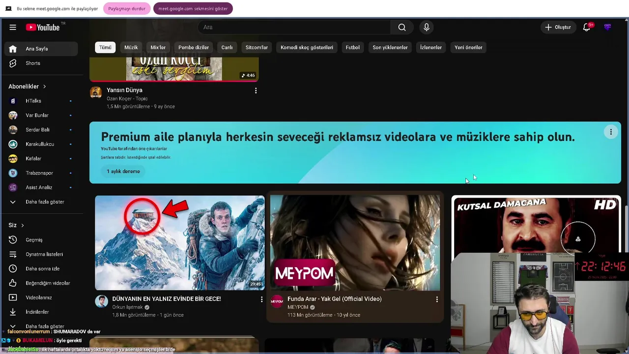Open Kafalar channel subscription

[41, 158]
